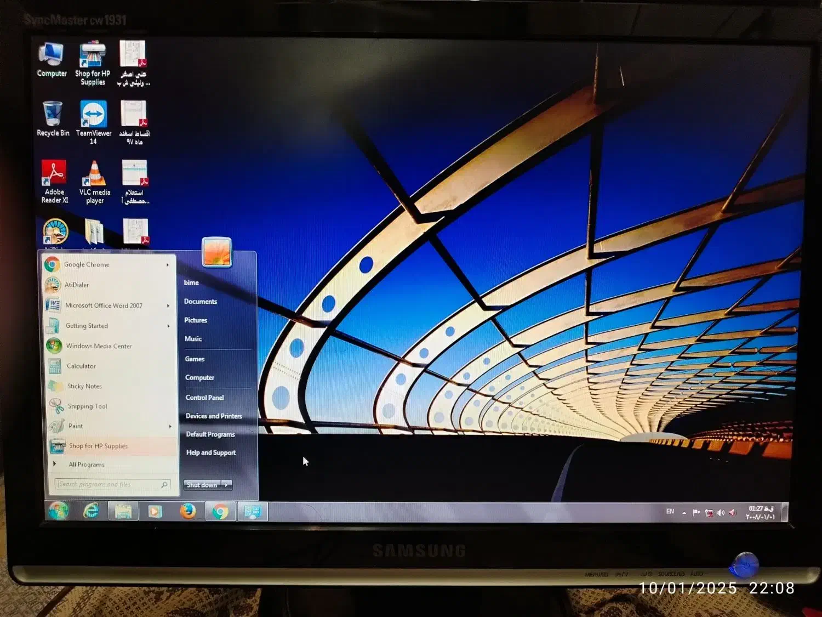
Task: Expand the Microsoft Office Word 2007 jump list
Action: [x=168, y=305]
